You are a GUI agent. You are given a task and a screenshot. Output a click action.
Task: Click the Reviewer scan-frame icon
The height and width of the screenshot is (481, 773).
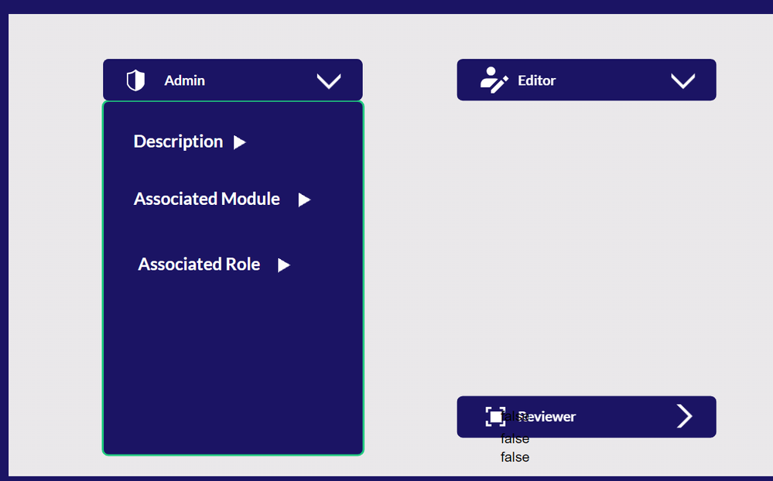pos(495,416)
